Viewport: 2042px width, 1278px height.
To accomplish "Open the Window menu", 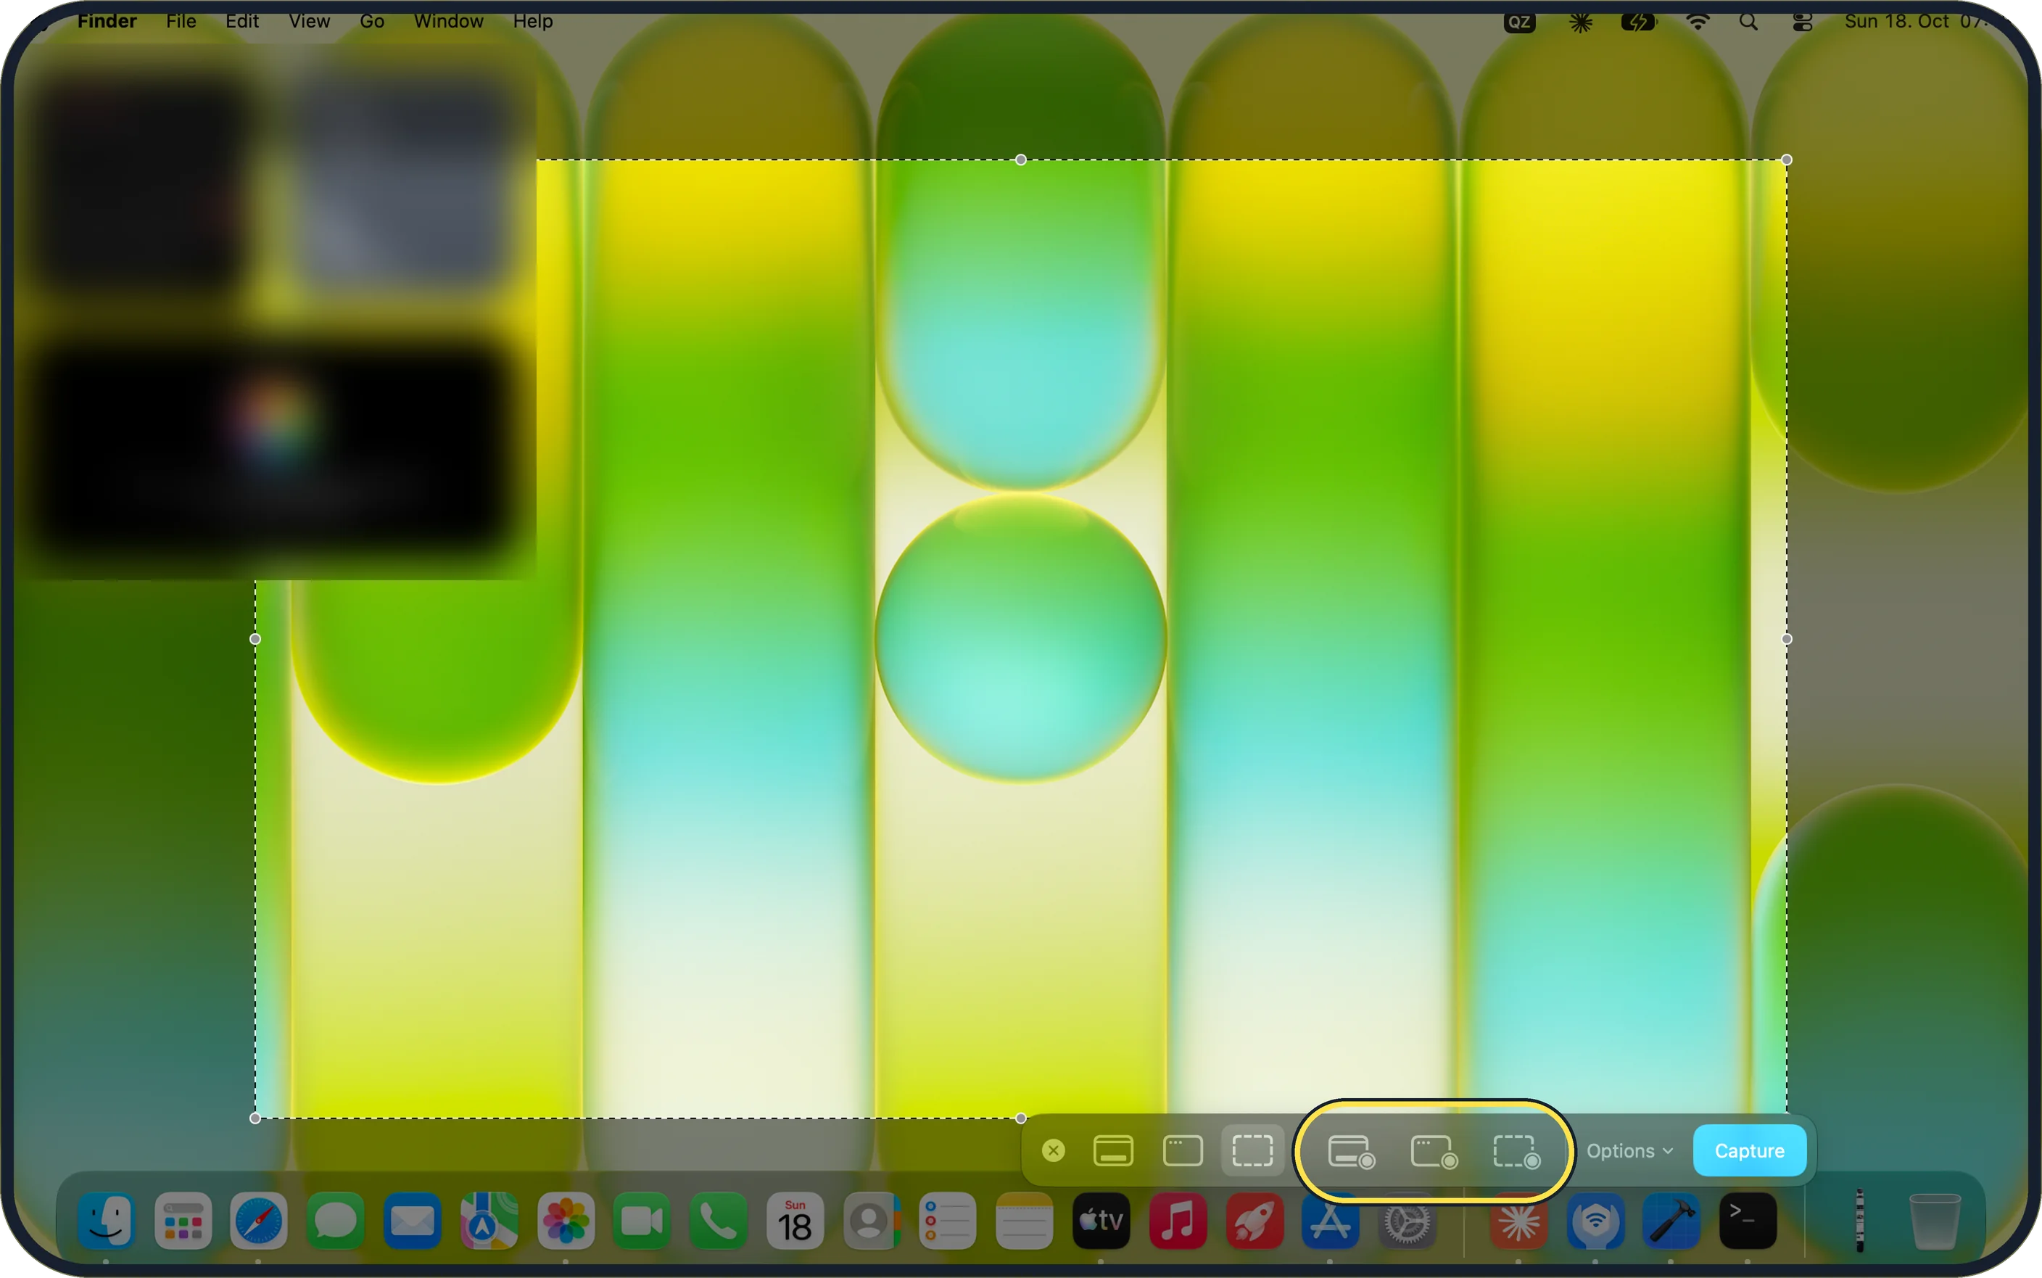I will [449, 21].
